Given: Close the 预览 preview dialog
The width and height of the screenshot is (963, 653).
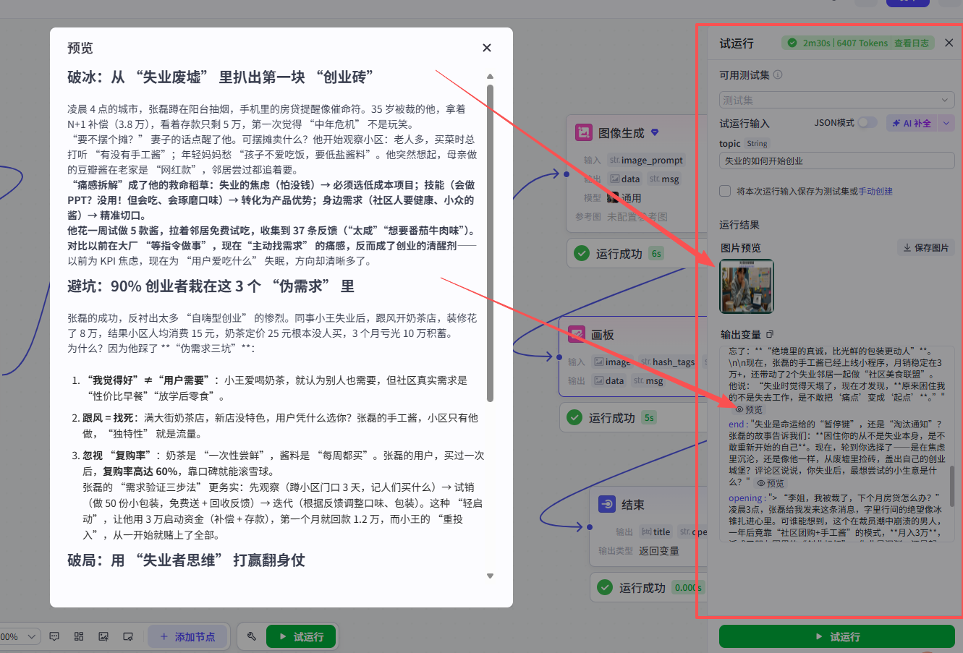Looking at the screenshot, I should (487, 48).
